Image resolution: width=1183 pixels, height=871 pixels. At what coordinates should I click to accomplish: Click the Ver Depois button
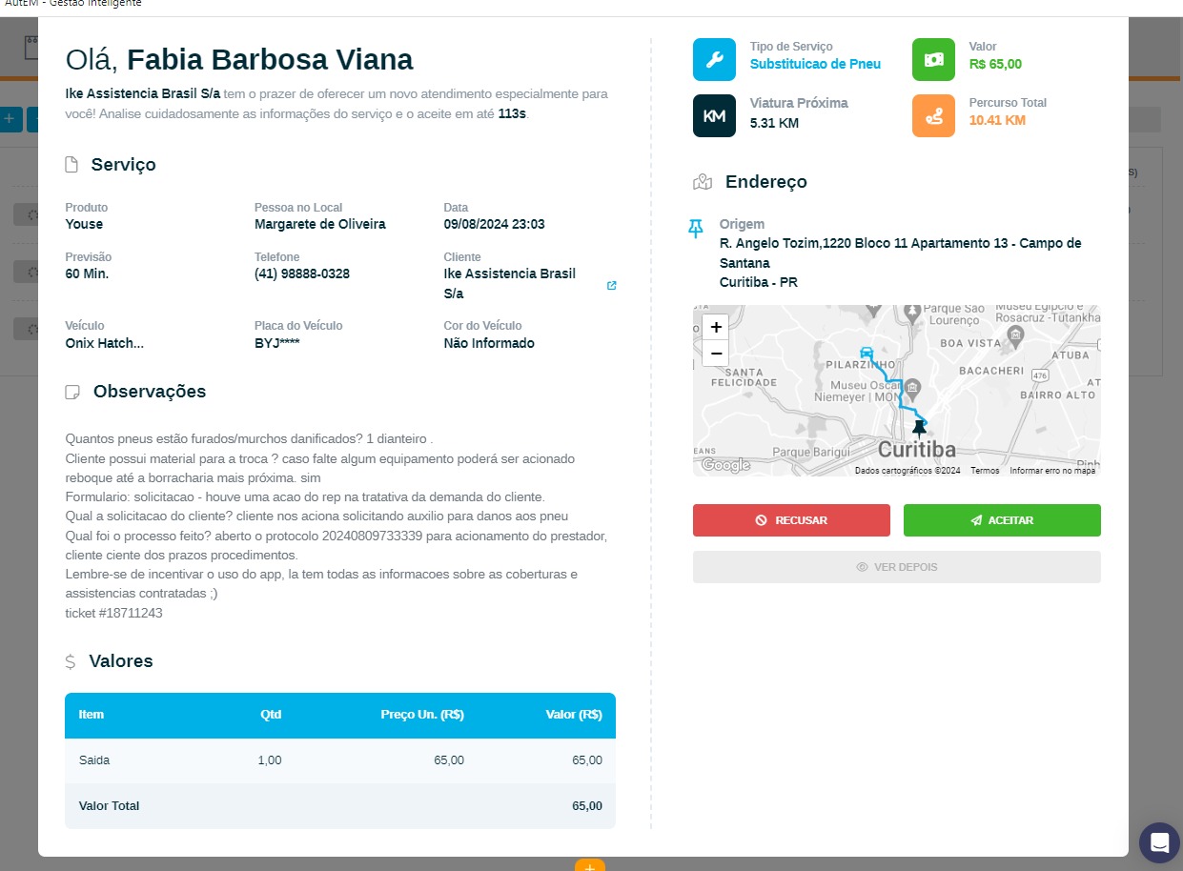pyautogui.click(x=896, y=567)
